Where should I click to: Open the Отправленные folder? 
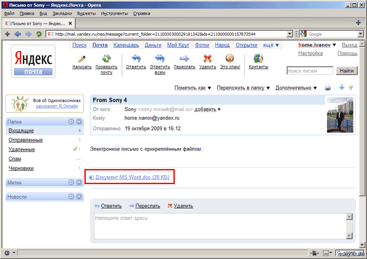(26, 140)
